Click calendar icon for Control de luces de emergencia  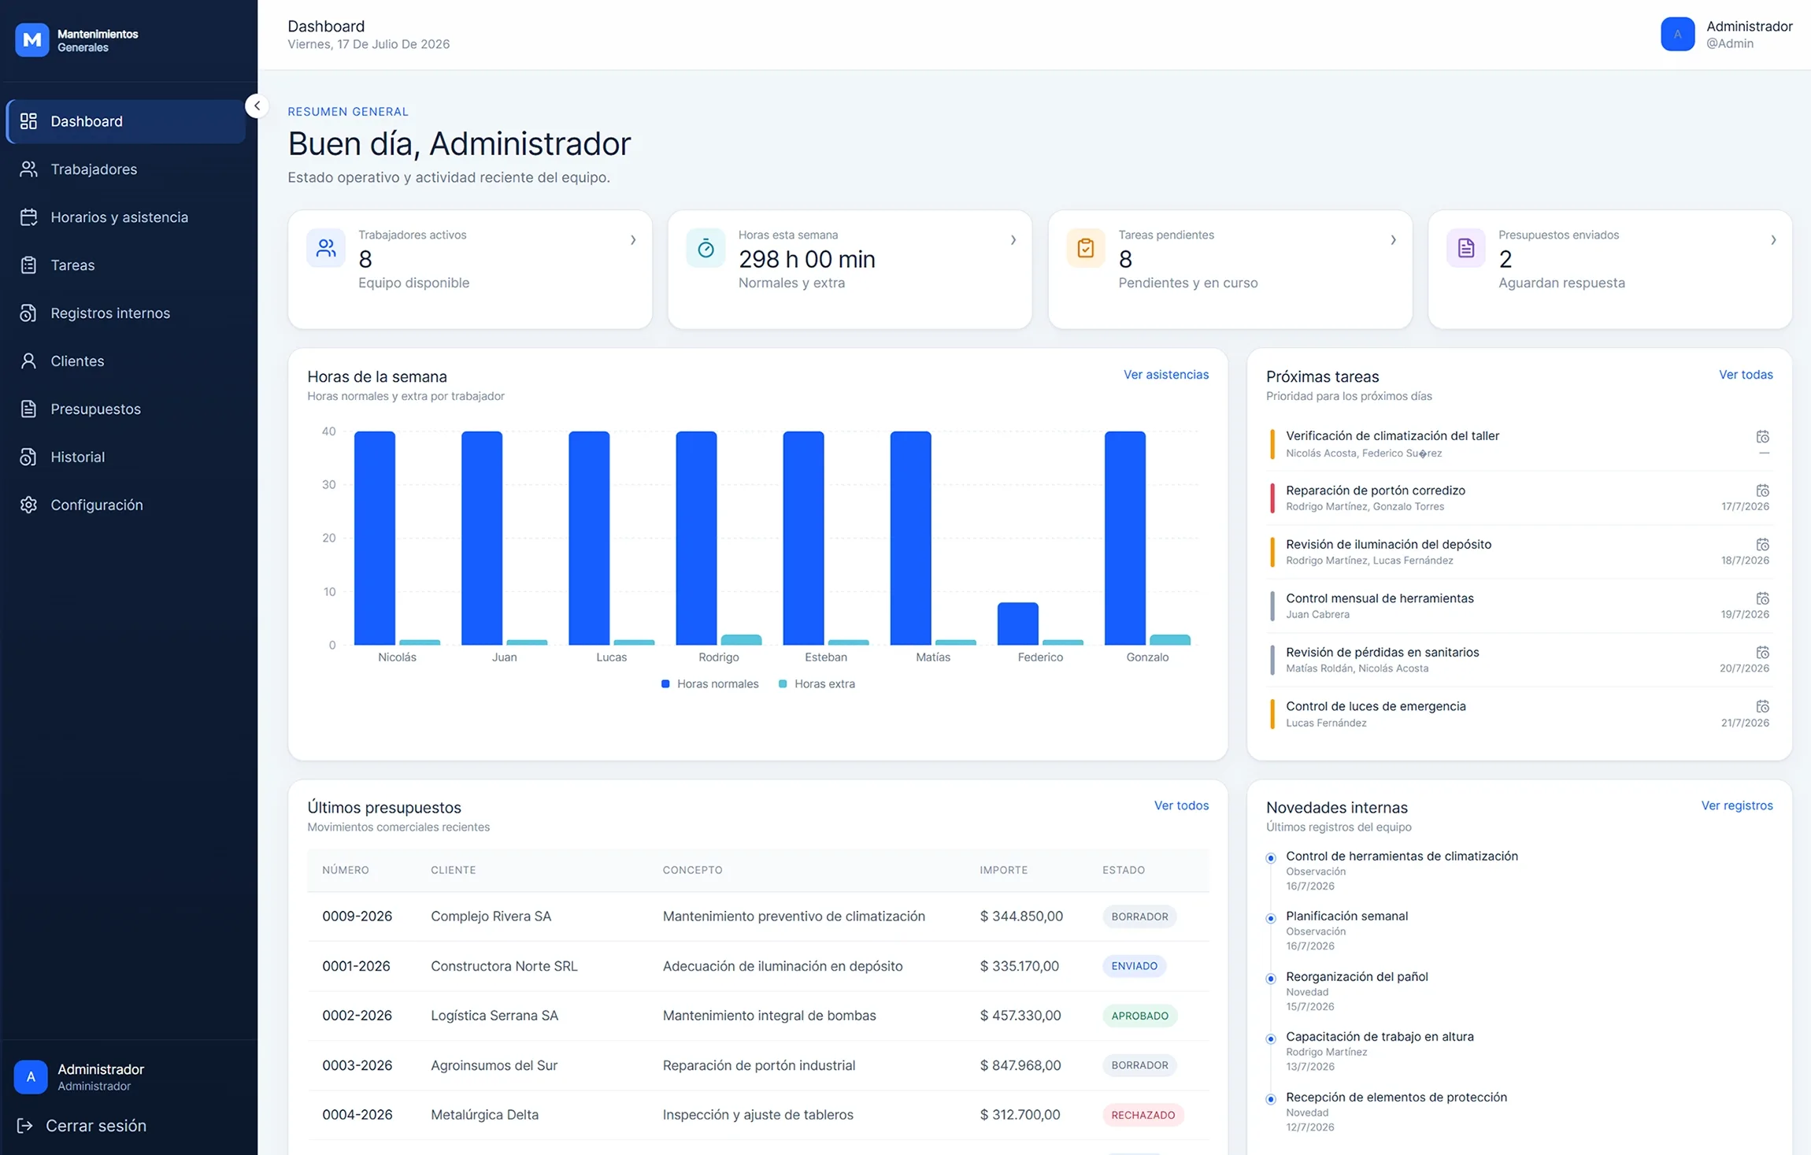click(1762, 706)
